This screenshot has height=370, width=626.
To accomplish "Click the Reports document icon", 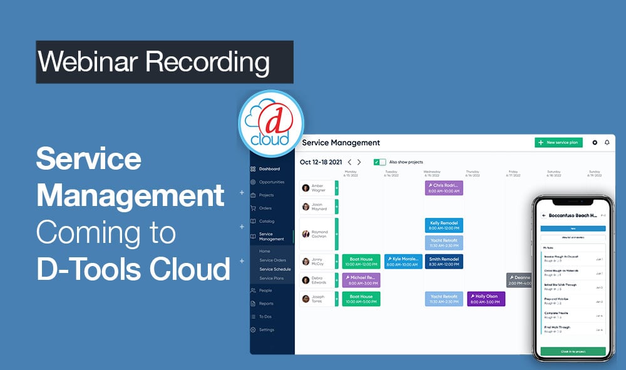I will tap(253, 304).
